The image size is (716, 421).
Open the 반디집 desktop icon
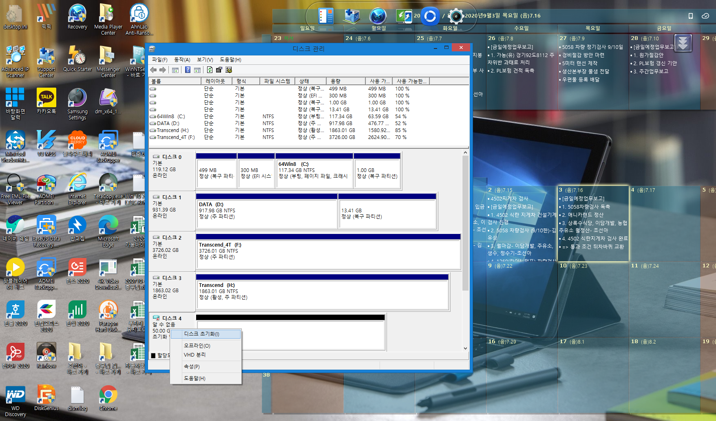pyautogui.click(x=77, y=228)
